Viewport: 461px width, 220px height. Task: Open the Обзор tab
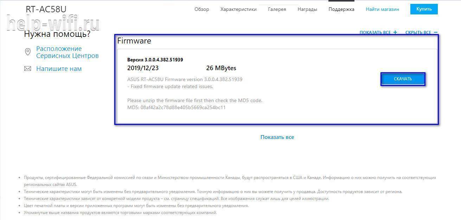[201, 9]
